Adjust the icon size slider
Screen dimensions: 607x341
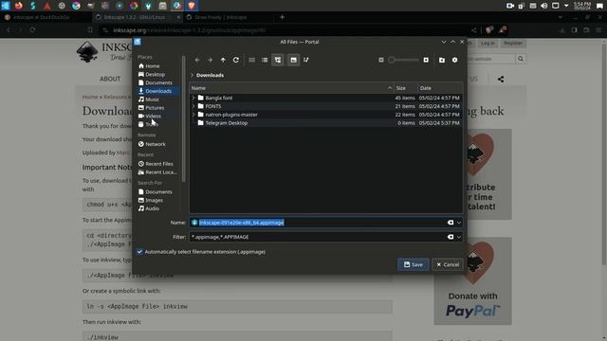pyautogui.click(x=403, y=60)
